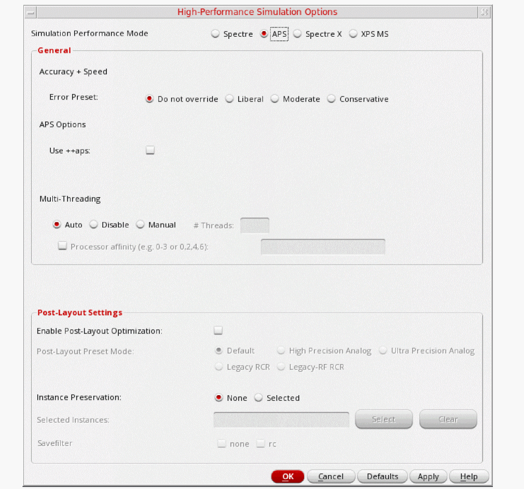Click the Clear instances button

point(448,419)
